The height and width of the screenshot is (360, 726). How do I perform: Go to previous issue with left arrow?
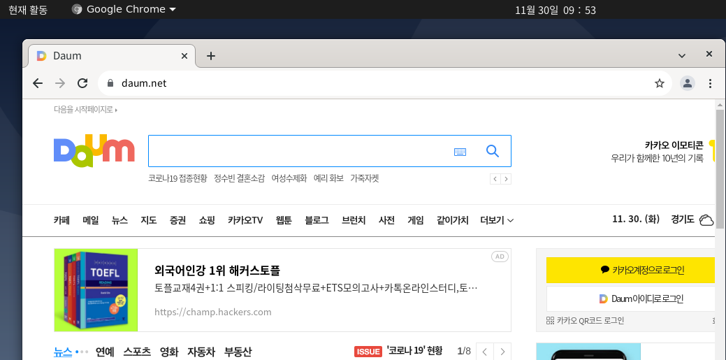pyautogui.click(x=485, y=352)
